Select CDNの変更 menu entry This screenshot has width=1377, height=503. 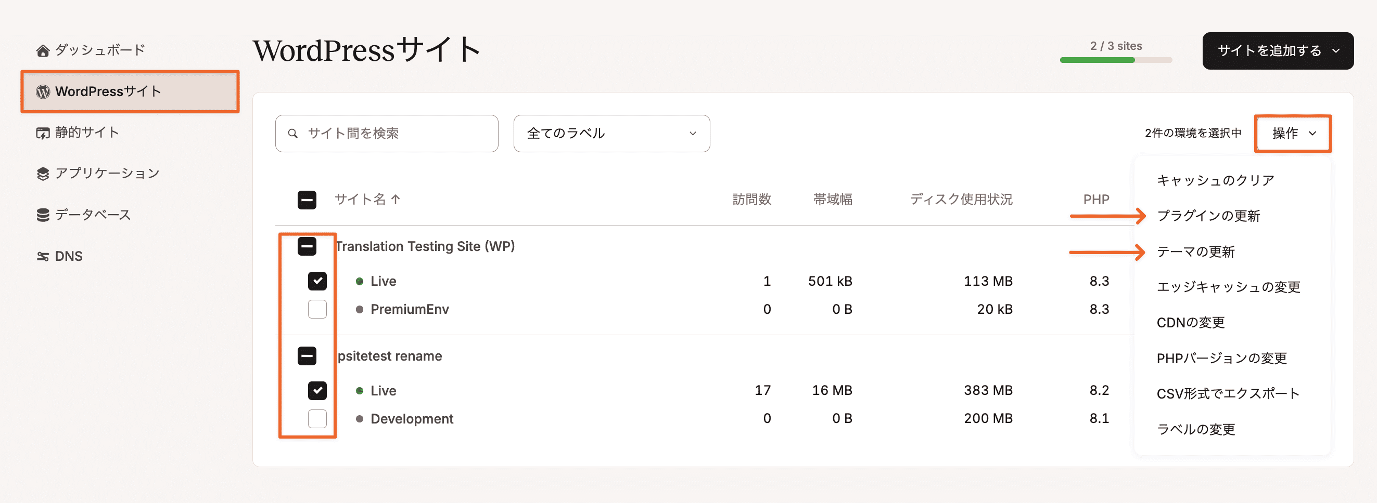click(1191, 323)
